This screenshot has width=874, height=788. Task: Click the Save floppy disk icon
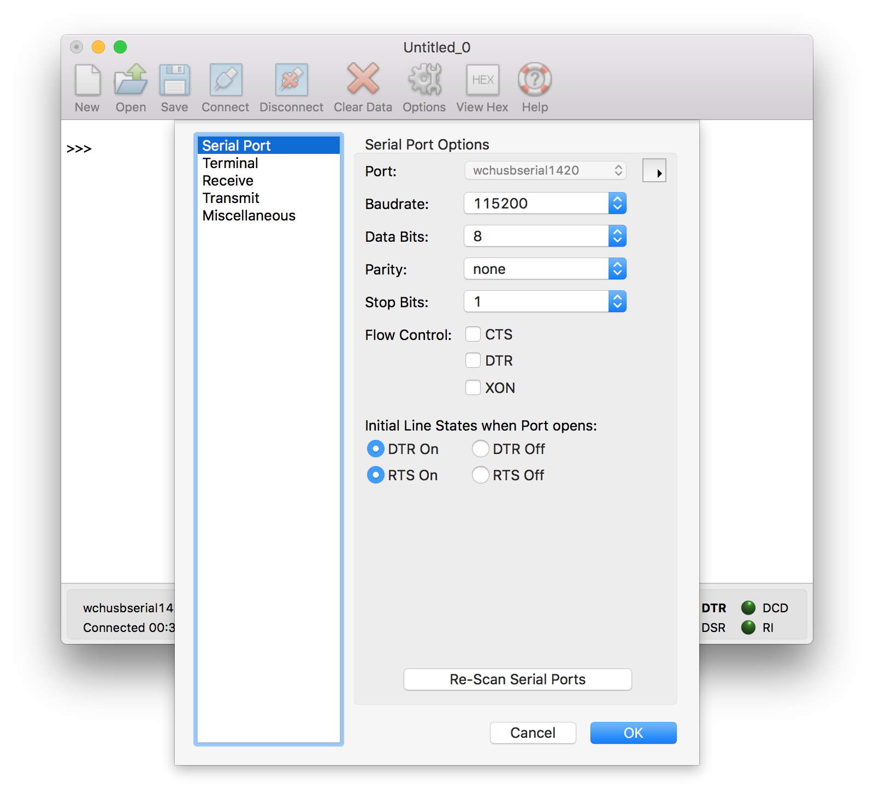(x=174, y=80)
